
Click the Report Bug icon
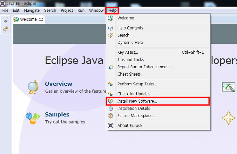click(x=111, y=67)
